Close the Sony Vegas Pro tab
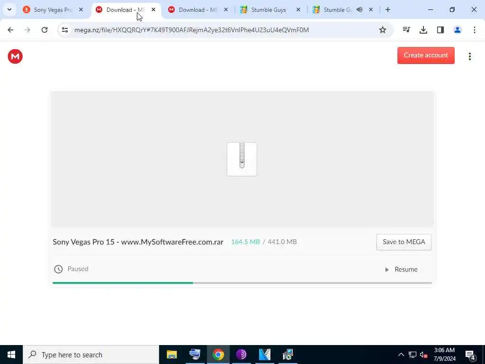485x364 pixels. 81,9
